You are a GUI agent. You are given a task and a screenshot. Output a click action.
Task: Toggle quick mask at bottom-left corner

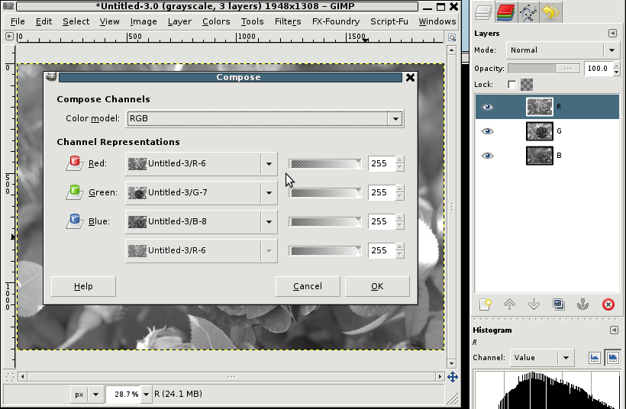[10, 376]
